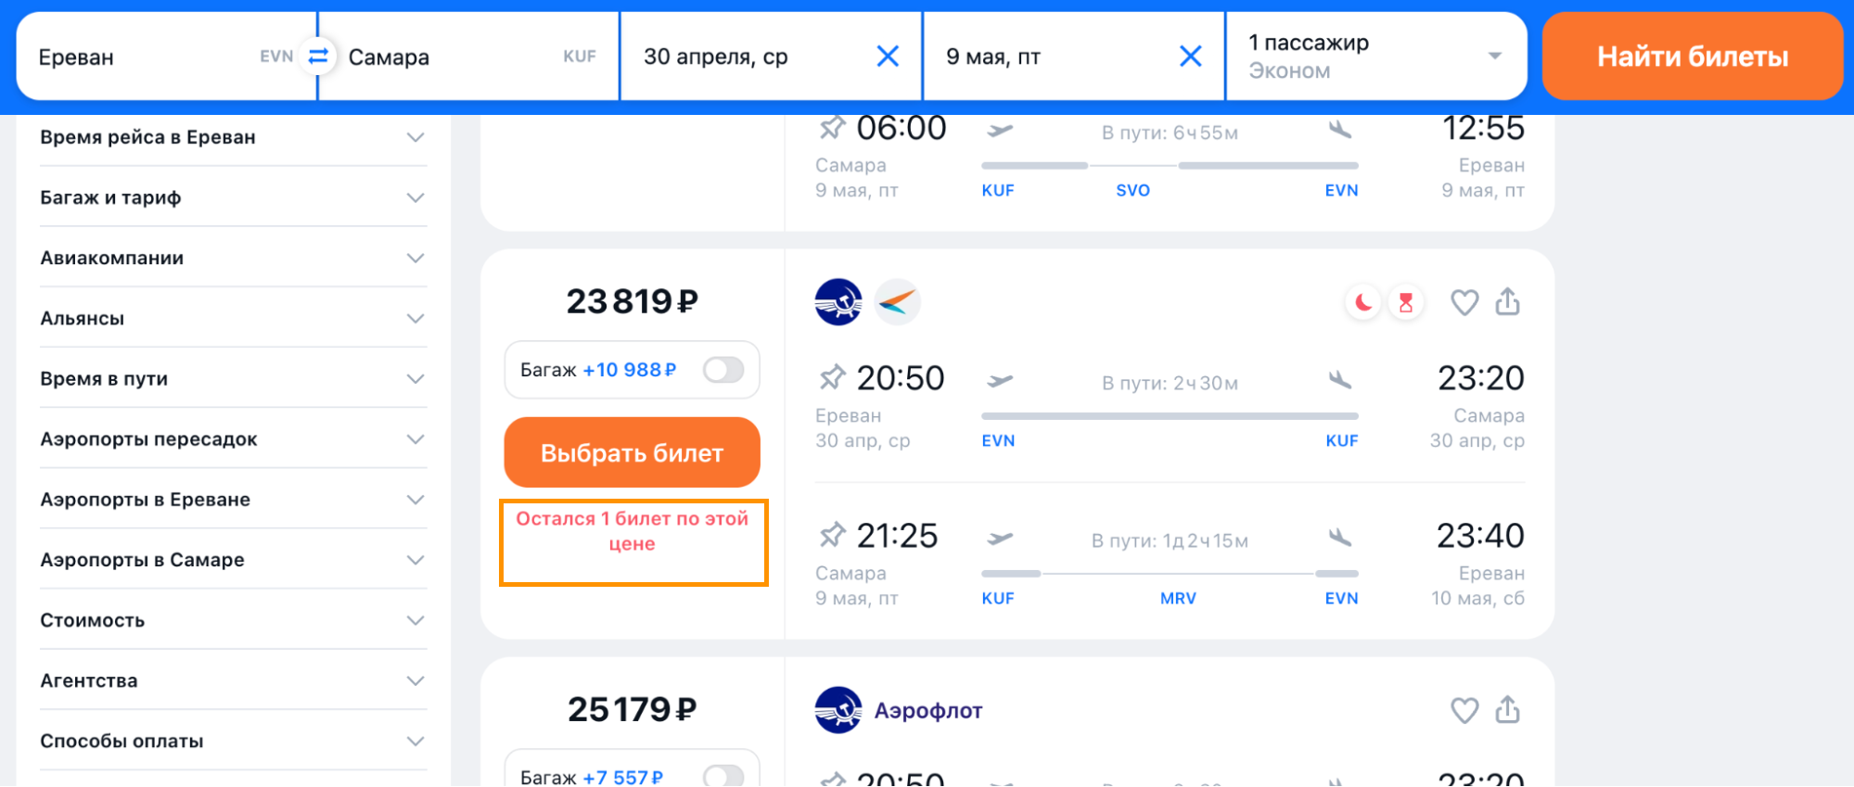
Task: Share the 23 819₽ ticket
Action: coord(1507,302)
